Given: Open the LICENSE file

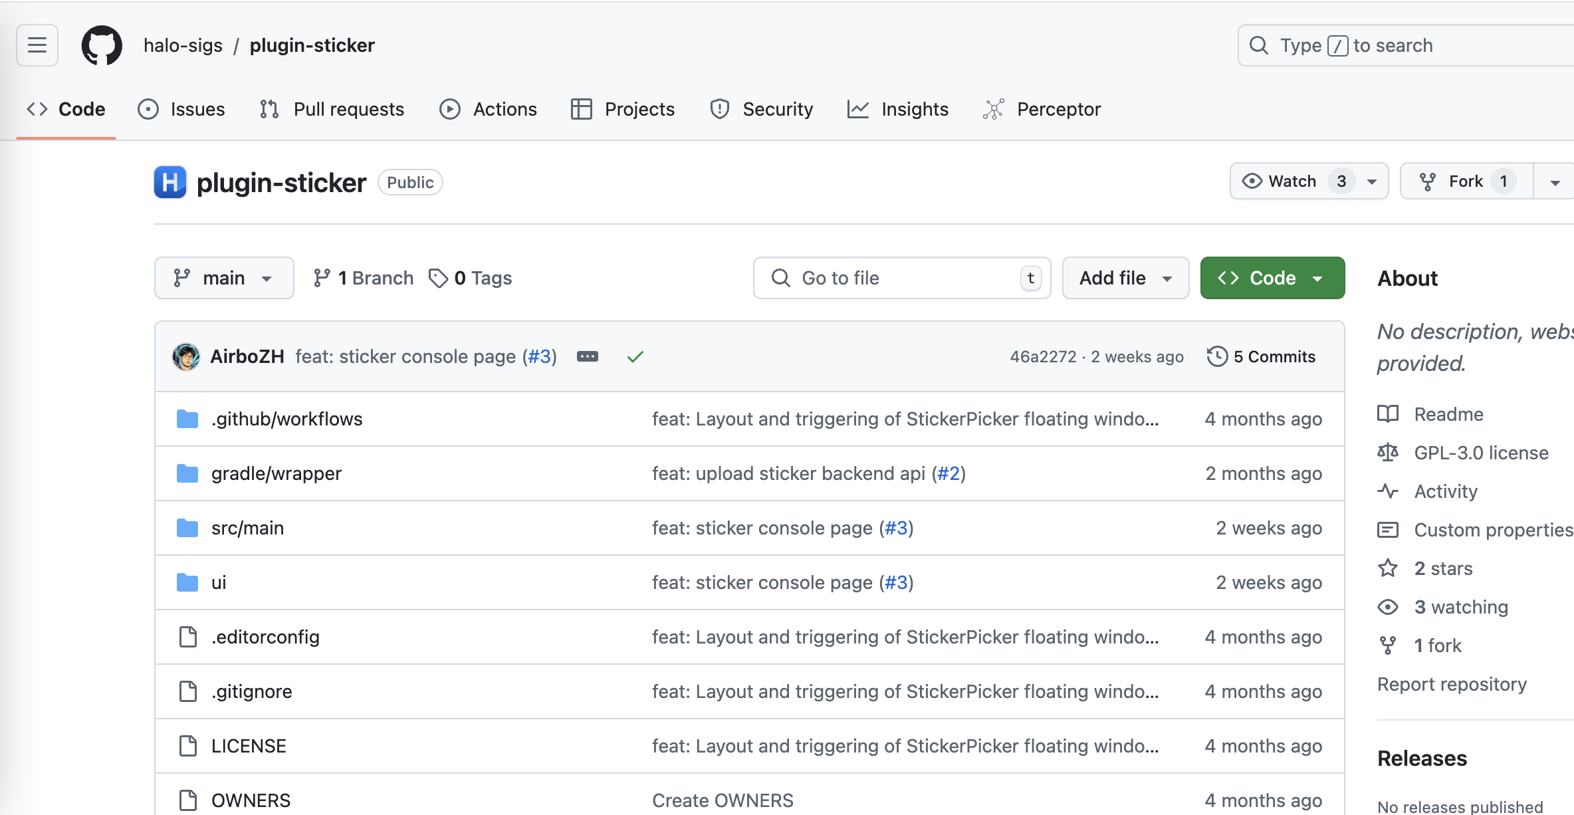Looking at the screenshot, I should click(x=249, y=746).
